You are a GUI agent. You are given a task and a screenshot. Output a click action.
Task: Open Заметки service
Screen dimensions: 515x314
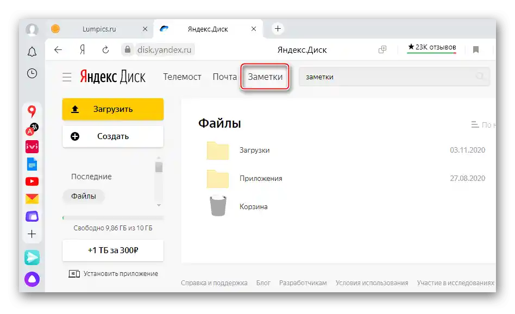[265, 77]
